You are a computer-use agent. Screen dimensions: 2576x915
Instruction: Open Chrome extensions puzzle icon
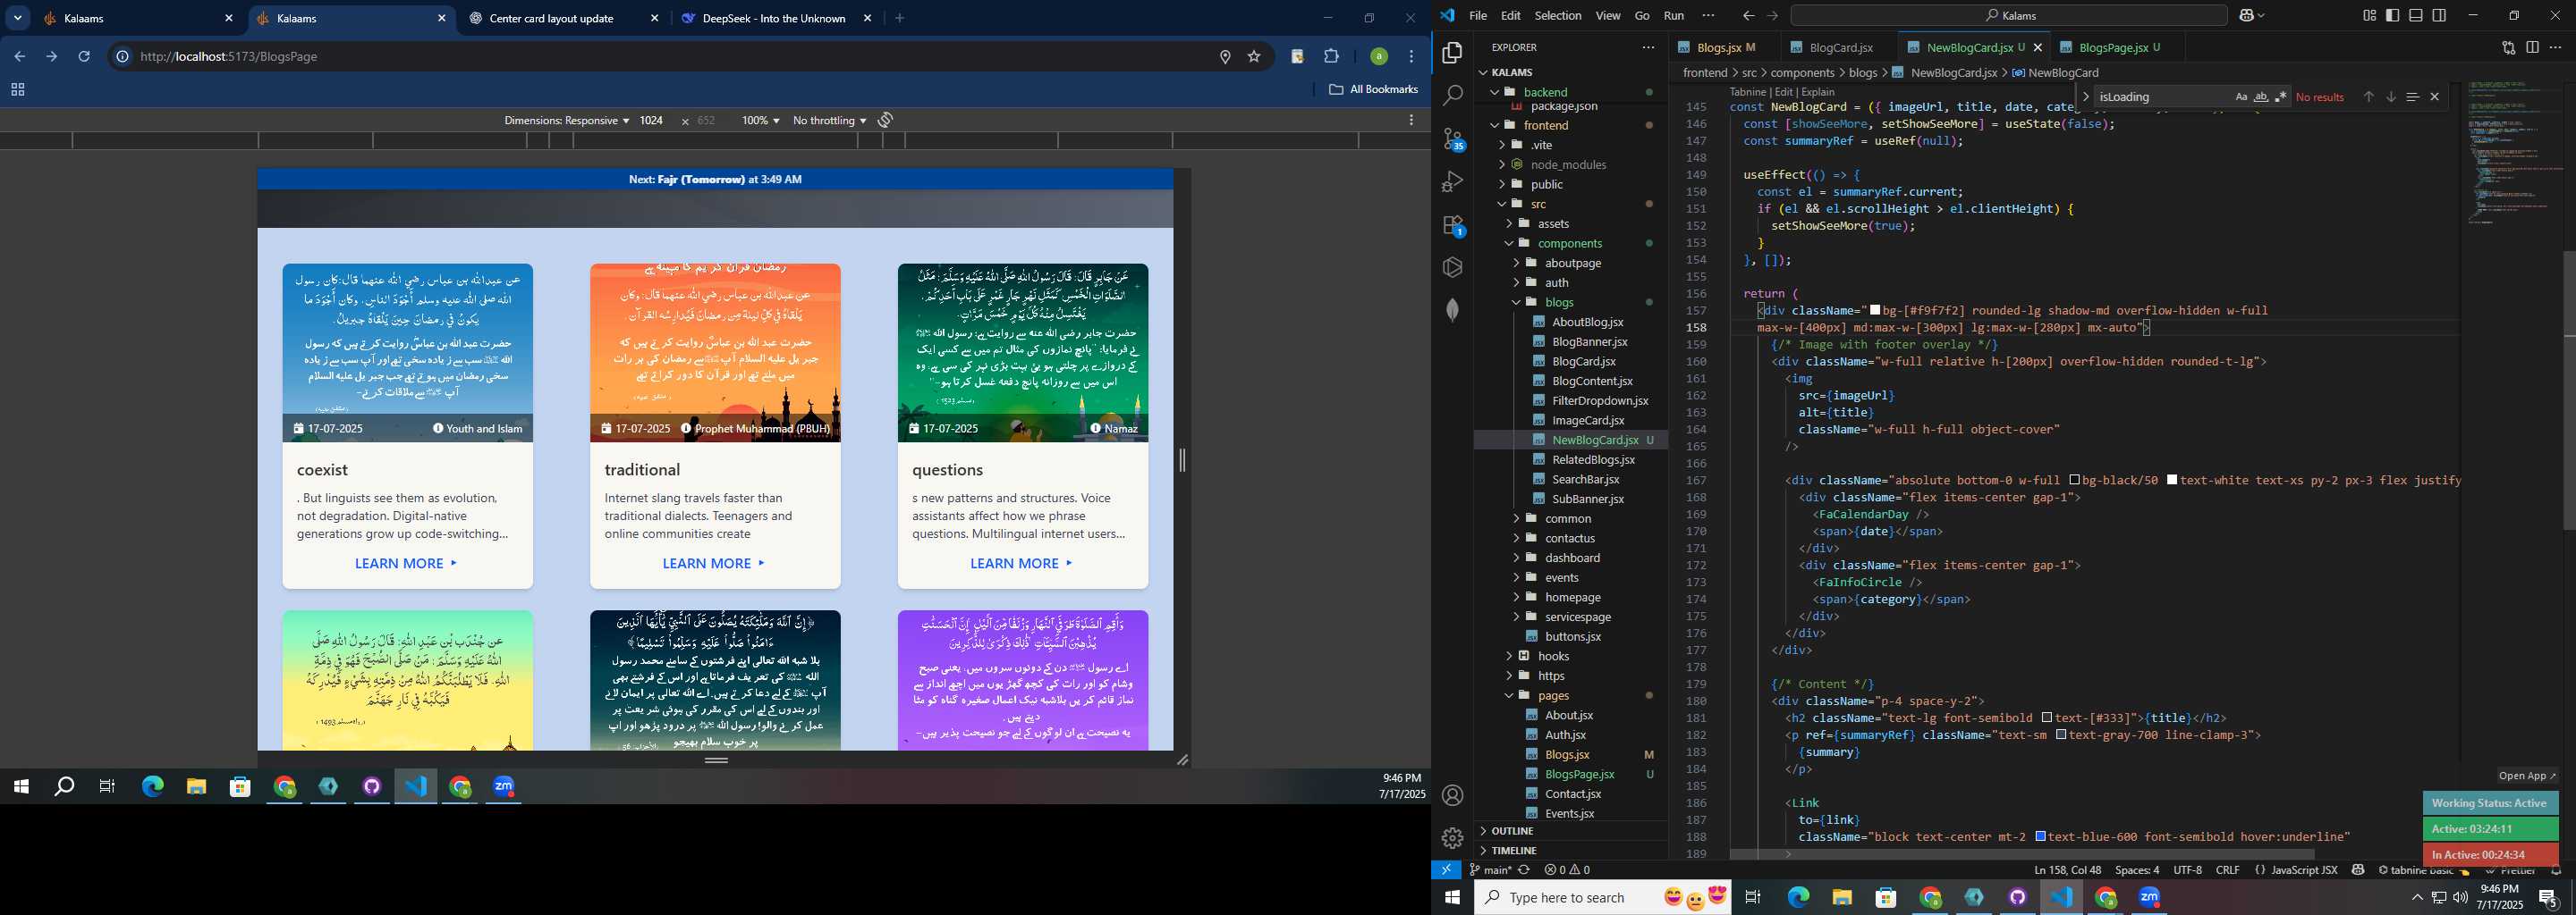(x=1331, y=57)
